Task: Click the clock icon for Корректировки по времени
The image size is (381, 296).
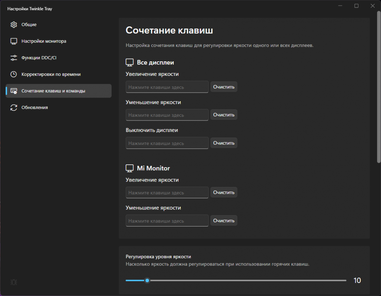Action: point(14,74)
